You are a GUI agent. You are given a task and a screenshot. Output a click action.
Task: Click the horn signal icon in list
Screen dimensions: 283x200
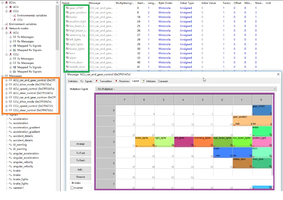point(67,53)
